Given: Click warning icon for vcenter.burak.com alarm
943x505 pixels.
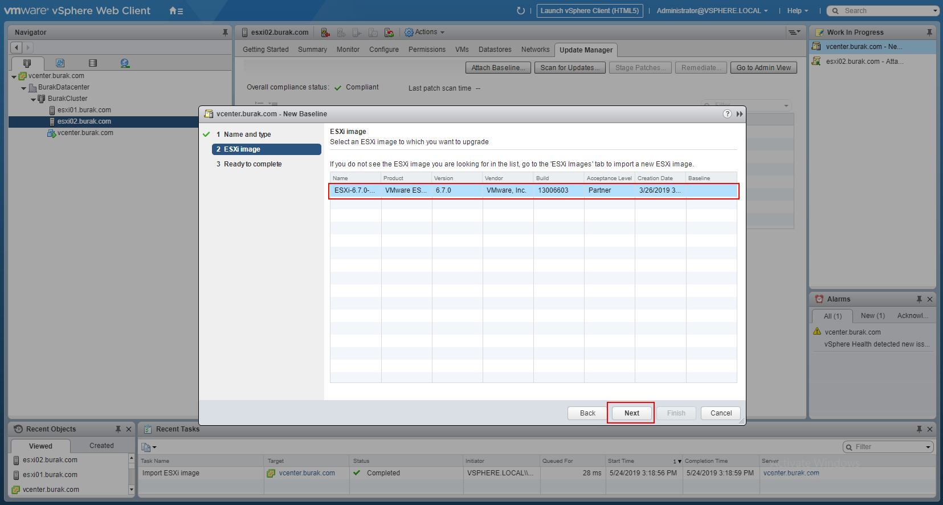Looking at the screenshot, I should tap(818, 332).
